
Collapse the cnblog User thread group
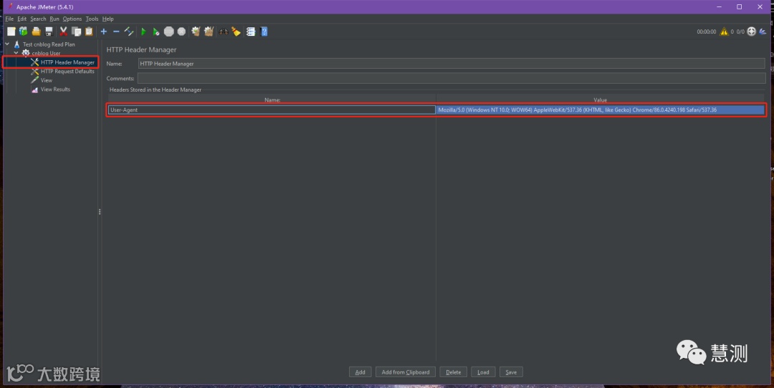[x=16, y=53]
